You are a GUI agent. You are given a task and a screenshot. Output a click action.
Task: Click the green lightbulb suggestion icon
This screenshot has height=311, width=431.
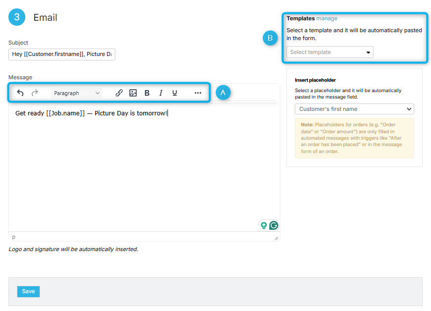pyautogui.click(x=264, y=225)
